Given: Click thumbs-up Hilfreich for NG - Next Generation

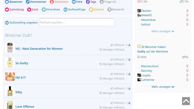Looking at the screenshot, I should point(118,45).
